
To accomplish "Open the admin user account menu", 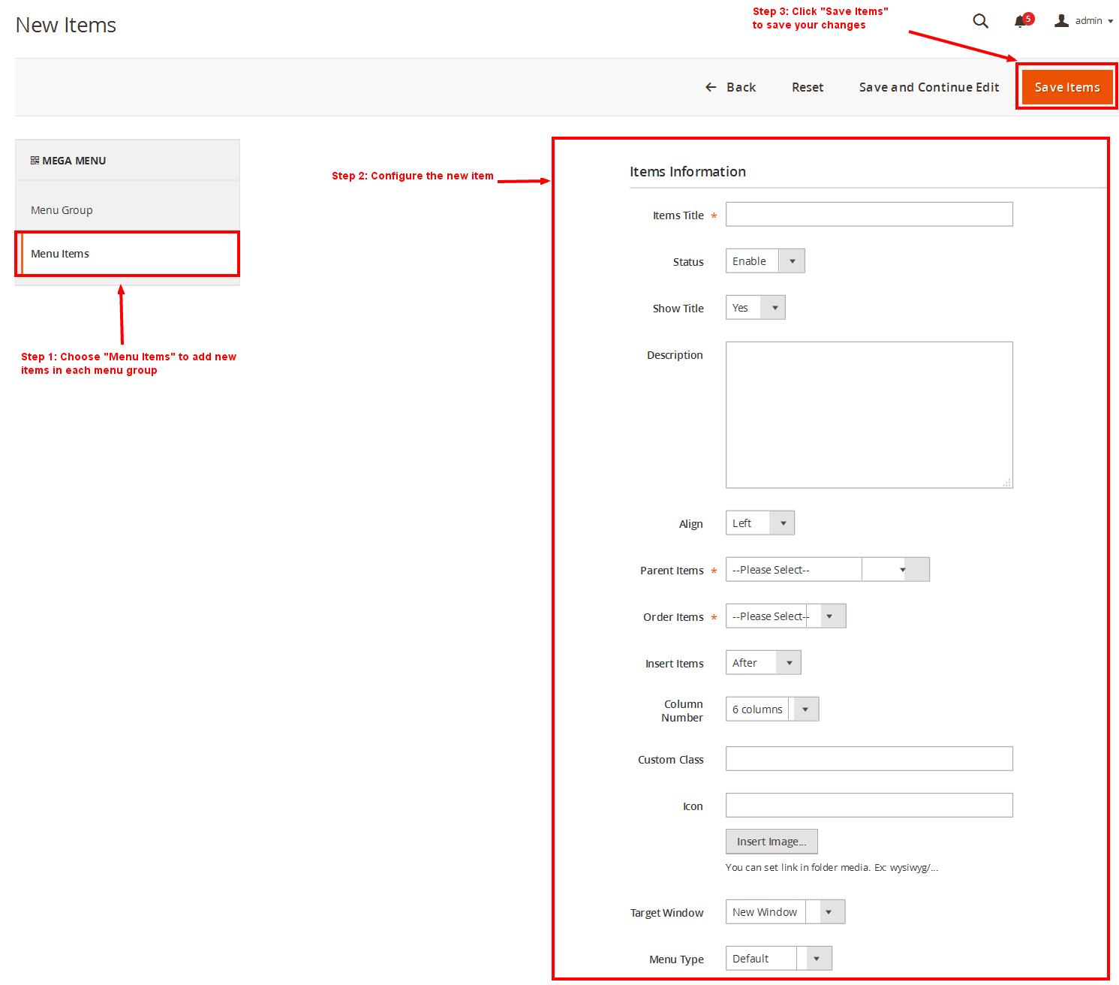I will pos(1083,21).
